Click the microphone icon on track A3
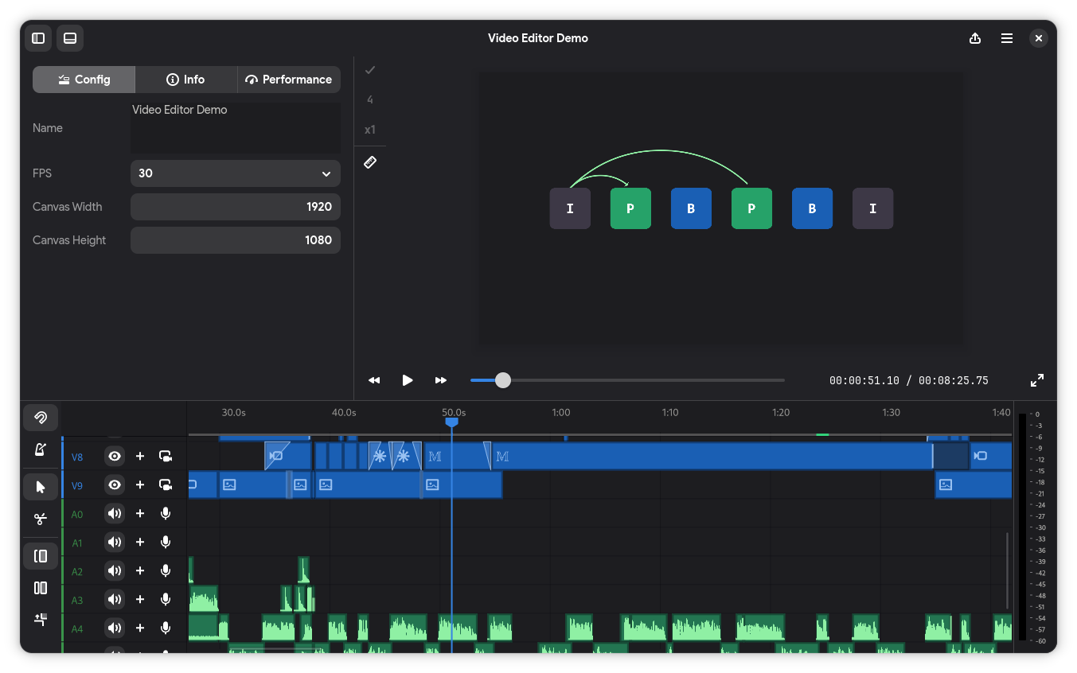 166,600
